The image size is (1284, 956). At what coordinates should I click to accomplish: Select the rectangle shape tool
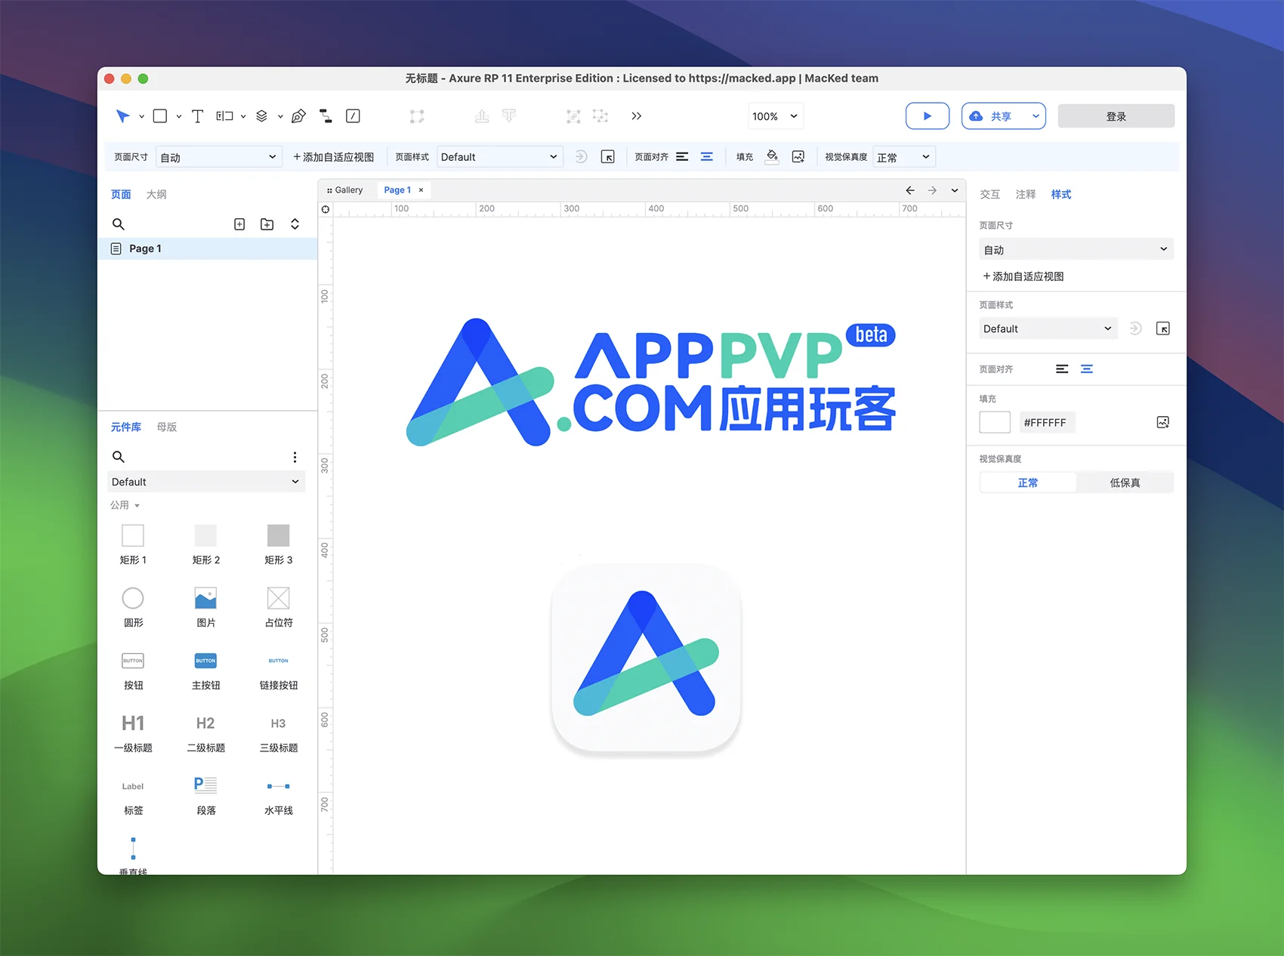click(x=160, y=116)
